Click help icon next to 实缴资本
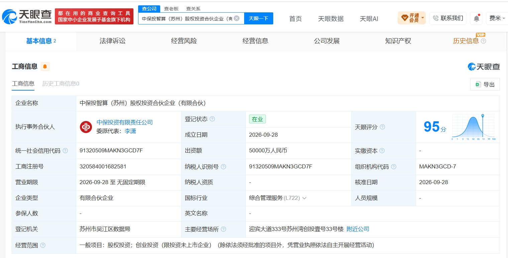Image resolution: width=508 pixels, height=258 pixels. coord(382,151)
